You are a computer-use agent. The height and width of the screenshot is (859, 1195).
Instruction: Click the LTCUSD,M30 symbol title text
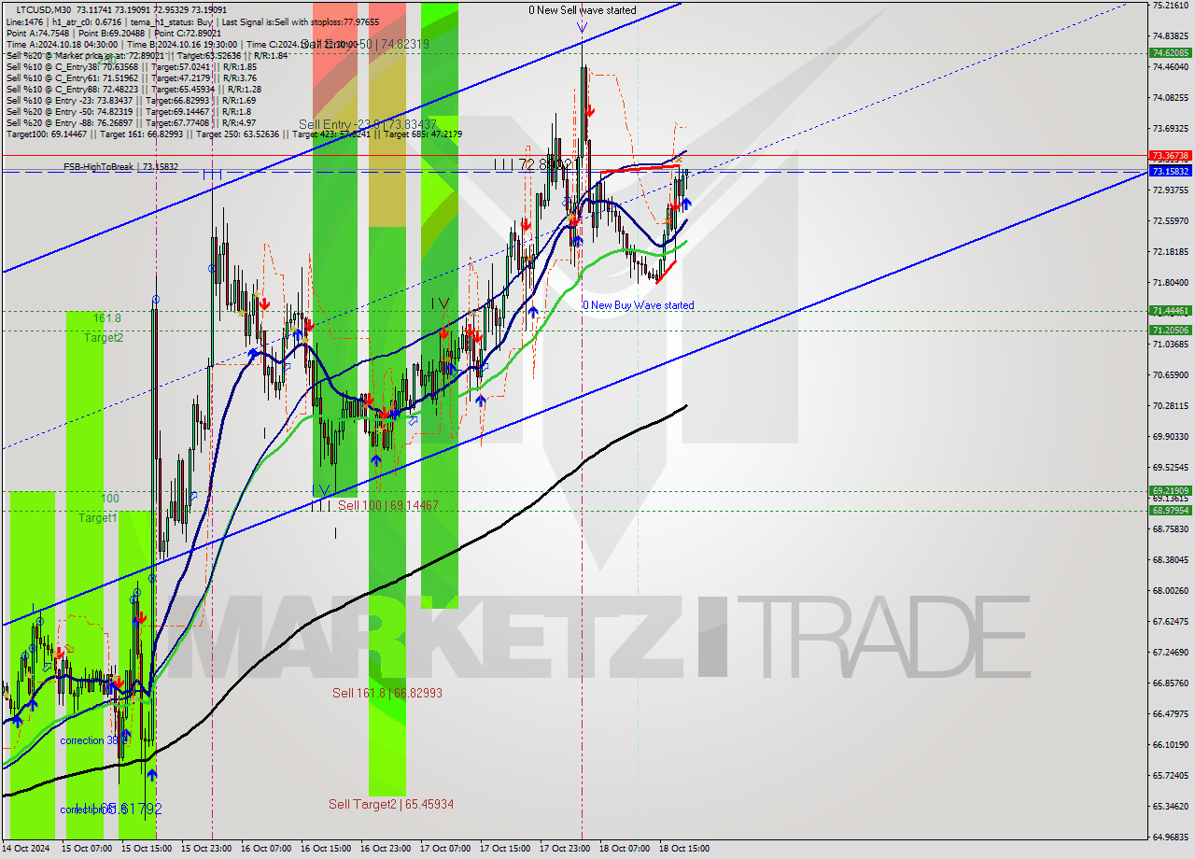tap(42, 9)
